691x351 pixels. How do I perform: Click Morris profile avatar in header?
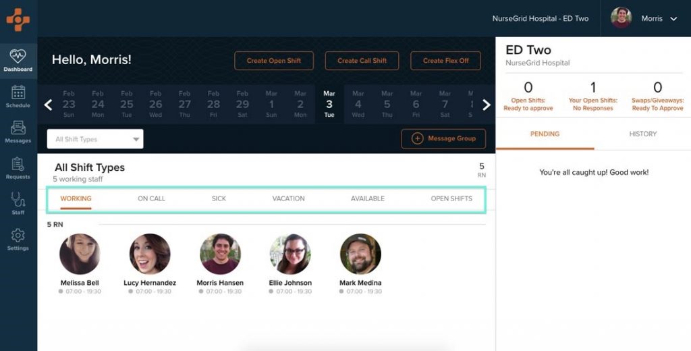coord(621,18)
